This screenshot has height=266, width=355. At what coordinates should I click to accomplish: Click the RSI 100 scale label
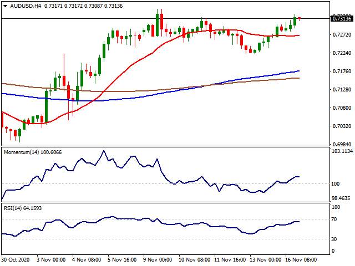[x=336, y=207]
